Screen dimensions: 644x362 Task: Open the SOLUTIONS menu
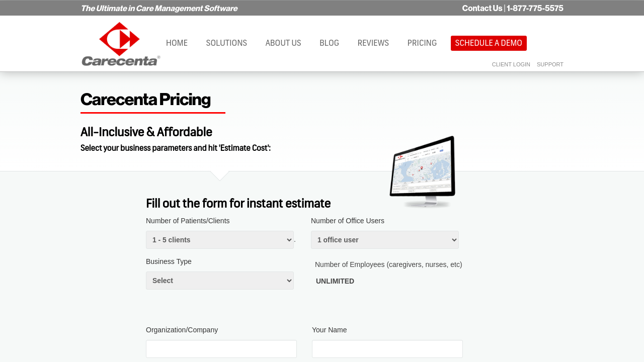pos(226,43)
